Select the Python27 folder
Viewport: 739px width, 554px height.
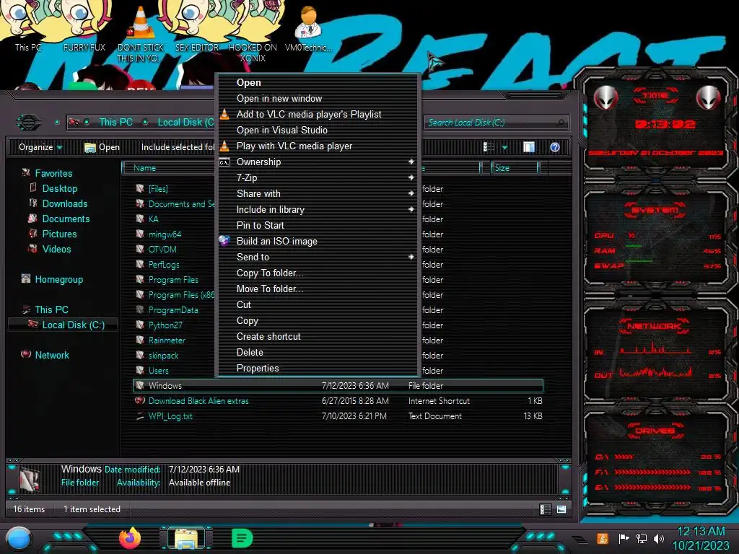pyautogui.click(x=175, y=325)
